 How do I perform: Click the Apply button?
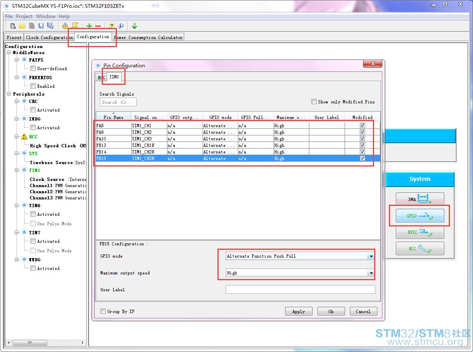pos(298,311)
